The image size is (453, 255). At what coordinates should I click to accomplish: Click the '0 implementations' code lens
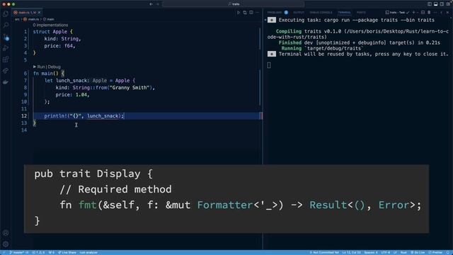click(x=50, y=25)
